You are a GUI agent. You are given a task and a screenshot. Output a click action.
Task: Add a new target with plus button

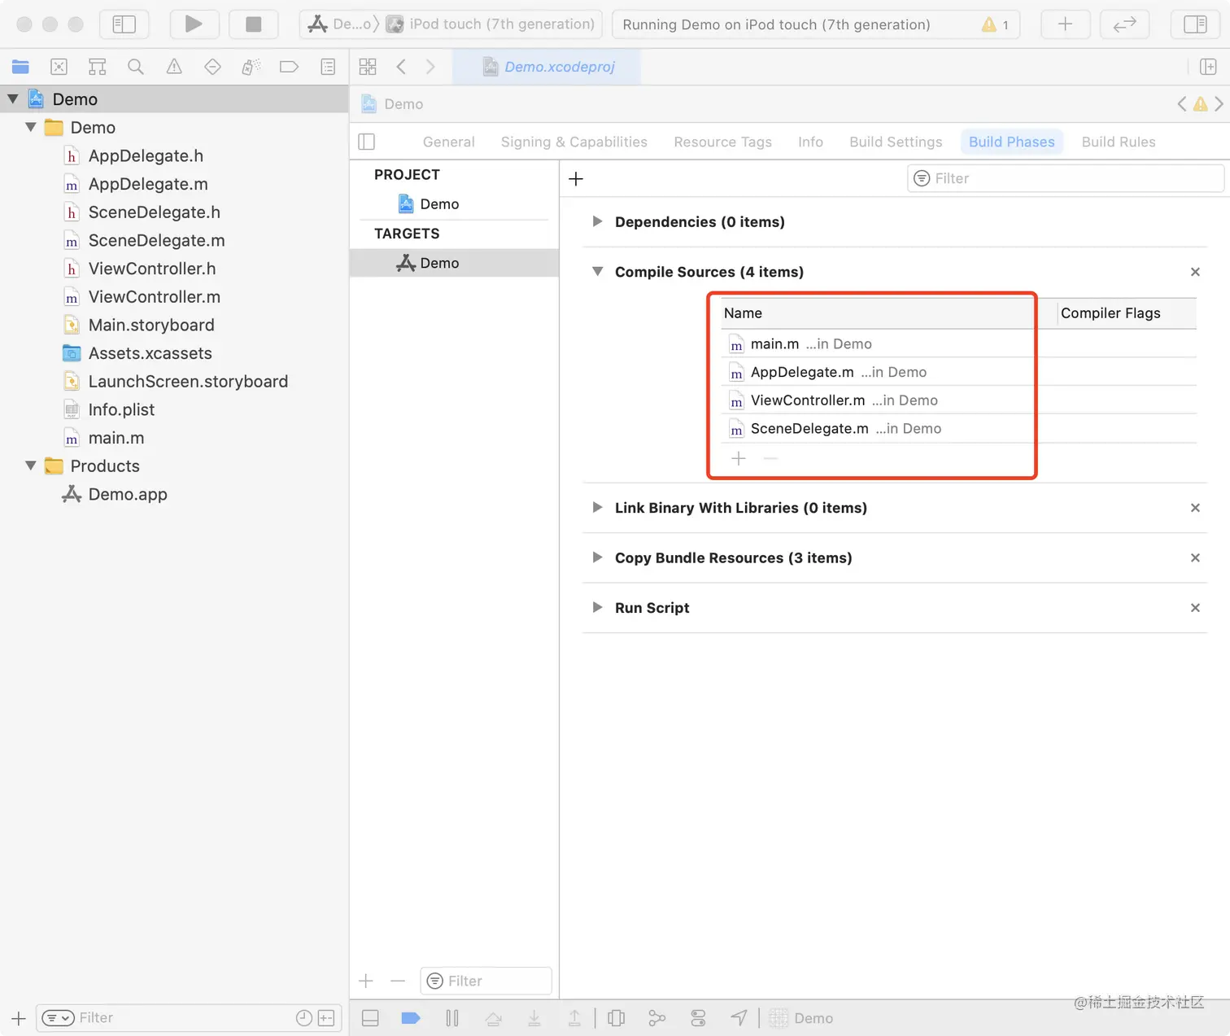pyautogui.click(x=366, y=981)
